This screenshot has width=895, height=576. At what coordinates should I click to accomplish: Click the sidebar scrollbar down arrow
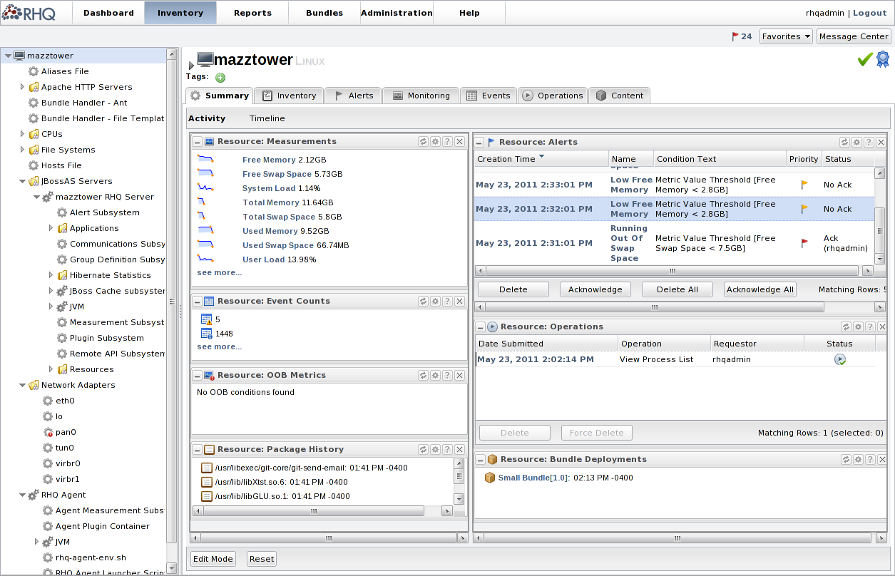coord(171,567)
